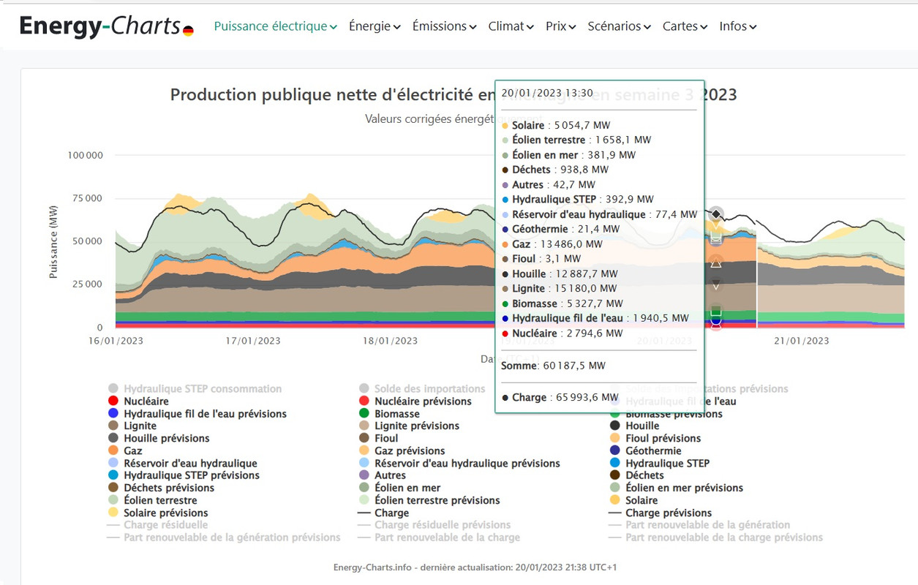This screenshot has height=585, width=918.
Task: Click the triangle Gaz hover marker on chart
Action: (716, 263)
